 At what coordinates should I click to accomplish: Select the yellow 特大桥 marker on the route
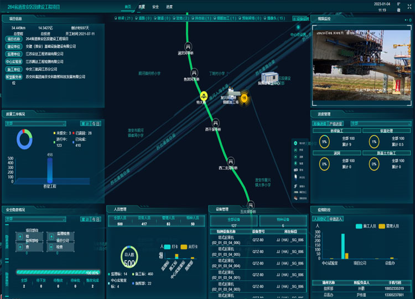[x=204, y=96]
